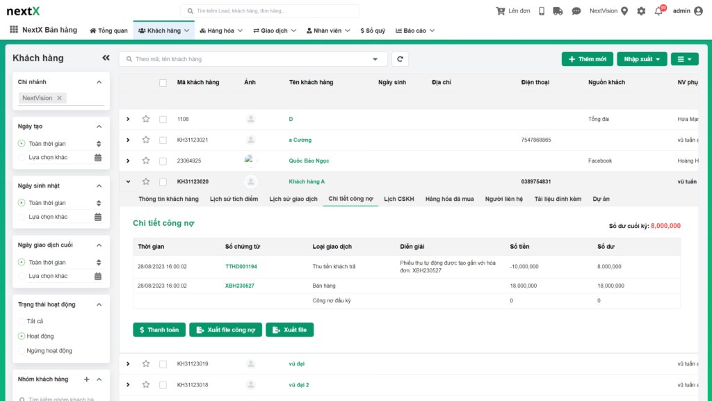
Task: Open the Hàng hóa menu
Action: (x=220, y=30)
